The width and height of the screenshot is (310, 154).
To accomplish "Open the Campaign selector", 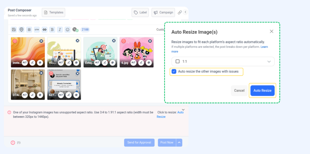I will (x=163, y=12).
